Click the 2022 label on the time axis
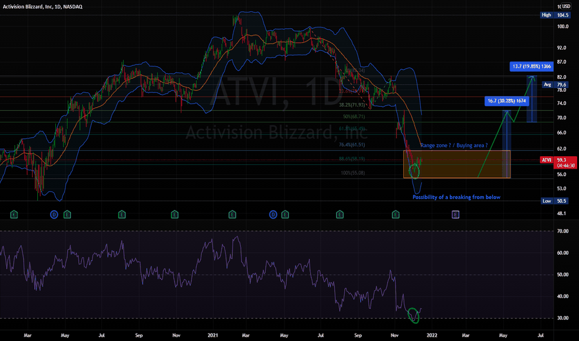 pos(432,335)
